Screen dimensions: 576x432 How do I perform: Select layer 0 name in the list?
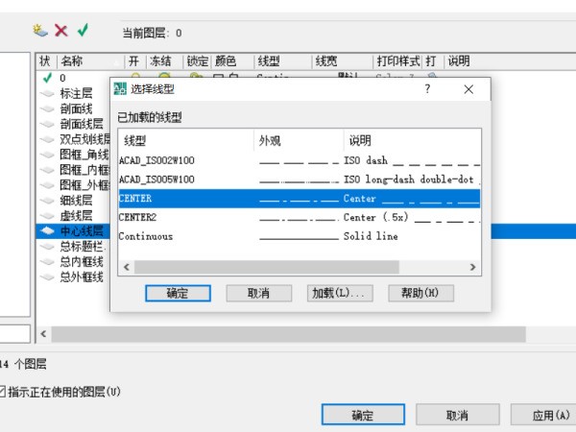[x=62, y=78]
